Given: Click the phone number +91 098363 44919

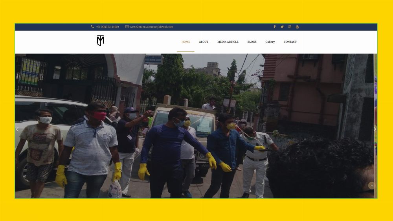Looking at the screenshot, I should tap(107, 27).
